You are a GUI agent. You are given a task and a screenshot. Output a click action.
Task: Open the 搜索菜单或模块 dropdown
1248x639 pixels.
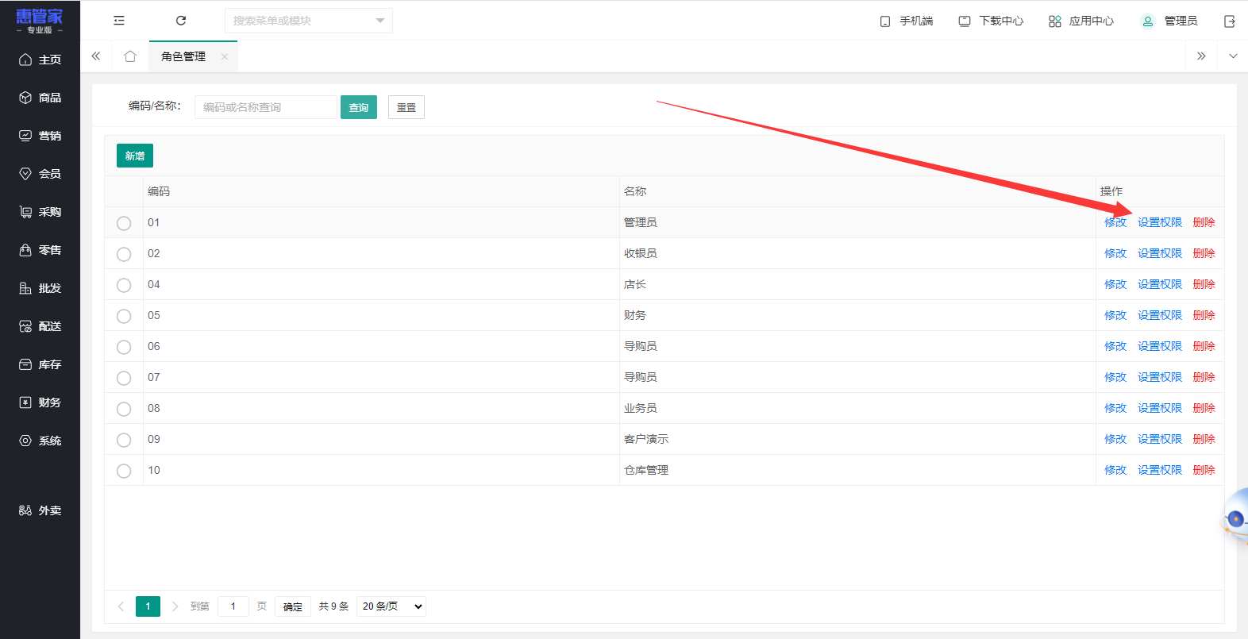coord(309,21)
